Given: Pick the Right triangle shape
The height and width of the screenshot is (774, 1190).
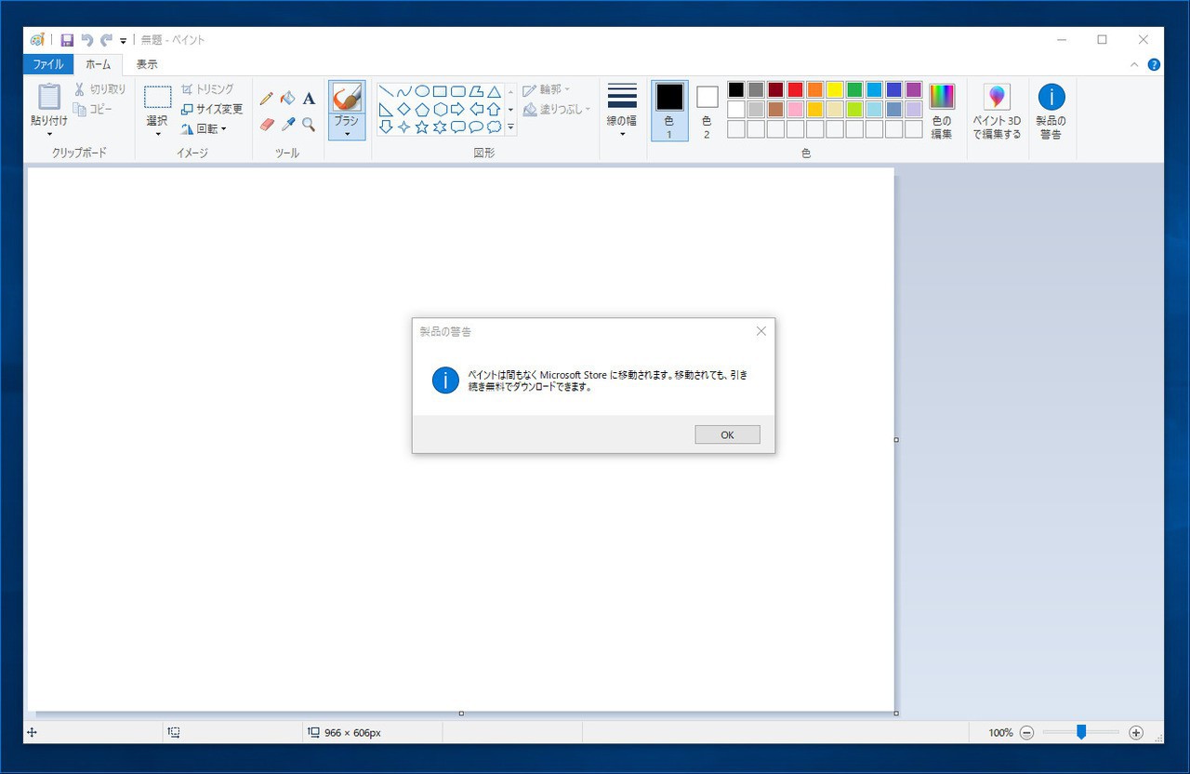Looking at the screenshot, I should tap(386, 109).
